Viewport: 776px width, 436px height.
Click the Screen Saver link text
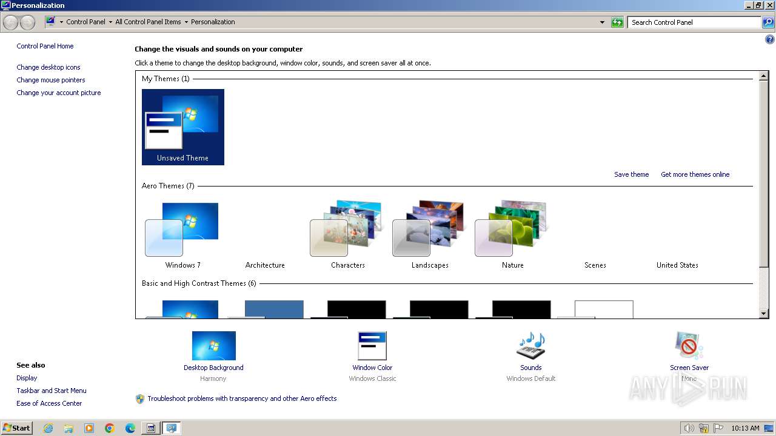(x=689, y=368)
